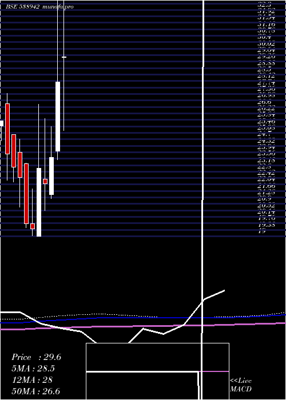This screenshot has width=286, height=400.
Task: Select the small red candle near 22.04
Action: pyautogui.click(x=45, y=181)
